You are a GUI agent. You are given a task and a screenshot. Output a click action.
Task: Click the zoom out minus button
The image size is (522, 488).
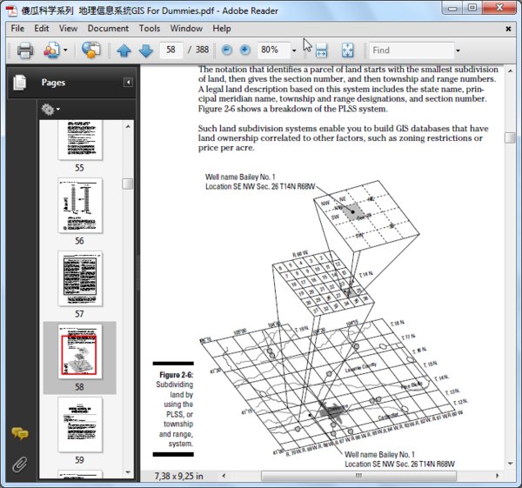coord(225,50)
